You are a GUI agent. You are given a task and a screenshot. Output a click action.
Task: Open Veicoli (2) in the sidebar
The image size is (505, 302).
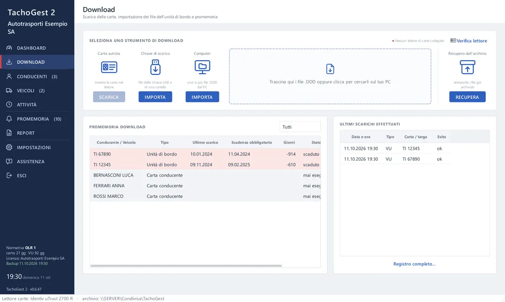[37, 91]
